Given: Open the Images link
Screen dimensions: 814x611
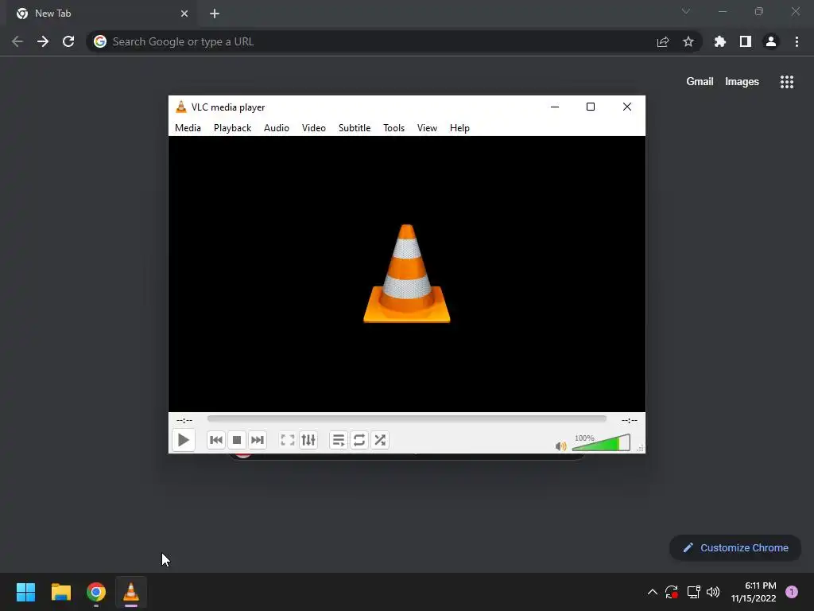Looking at the screenshot, I should (x=742, y=82).
